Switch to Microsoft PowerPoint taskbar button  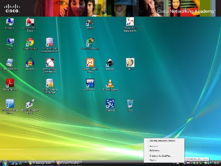pyautogui.click(x=70, y=163)
